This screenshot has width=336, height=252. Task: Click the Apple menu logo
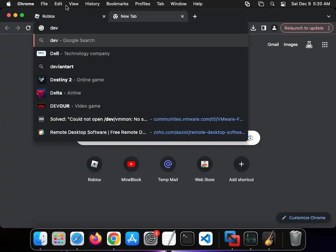(x=9, y=4)
